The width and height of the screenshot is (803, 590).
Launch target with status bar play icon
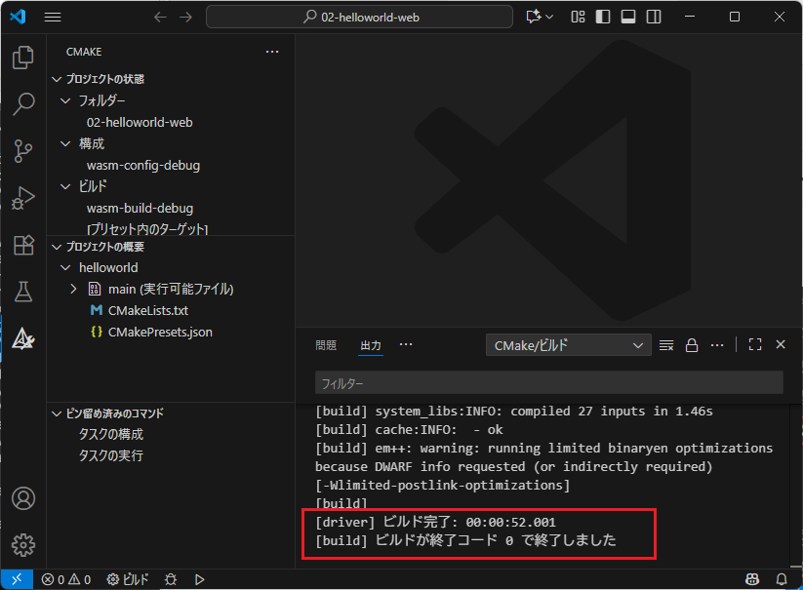200,579
